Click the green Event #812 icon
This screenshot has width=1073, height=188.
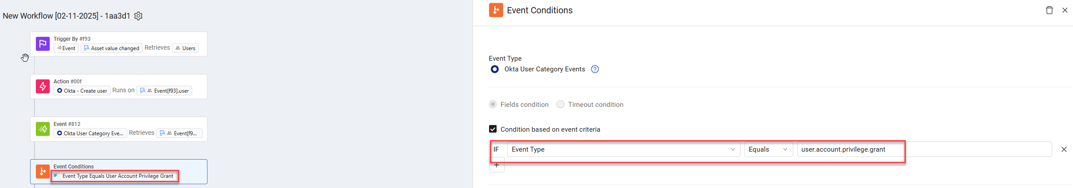point(43,129)
